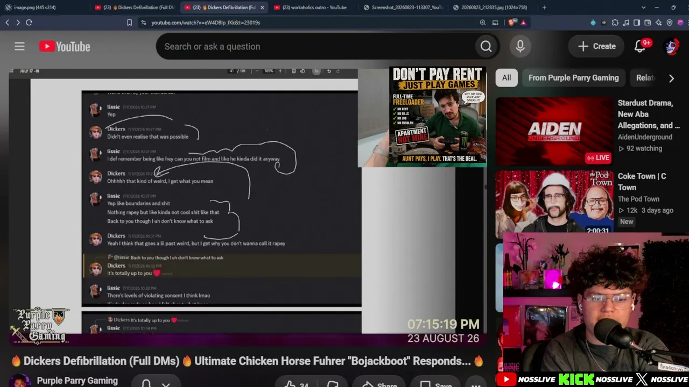Viewport: 689px width, 387px height.
Task: Click the 92 watching text
Action: [x=644, y=148]
